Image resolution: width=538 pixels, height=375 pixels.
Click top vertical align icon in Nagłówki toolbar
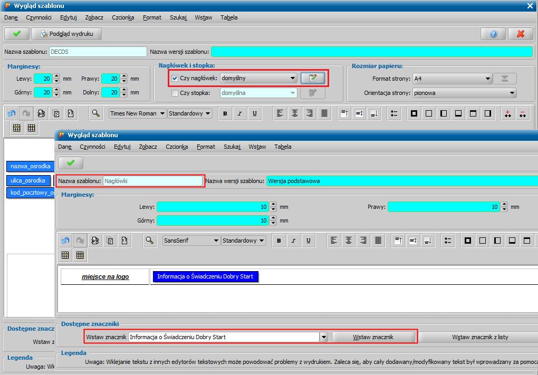[x=398, y=241]
